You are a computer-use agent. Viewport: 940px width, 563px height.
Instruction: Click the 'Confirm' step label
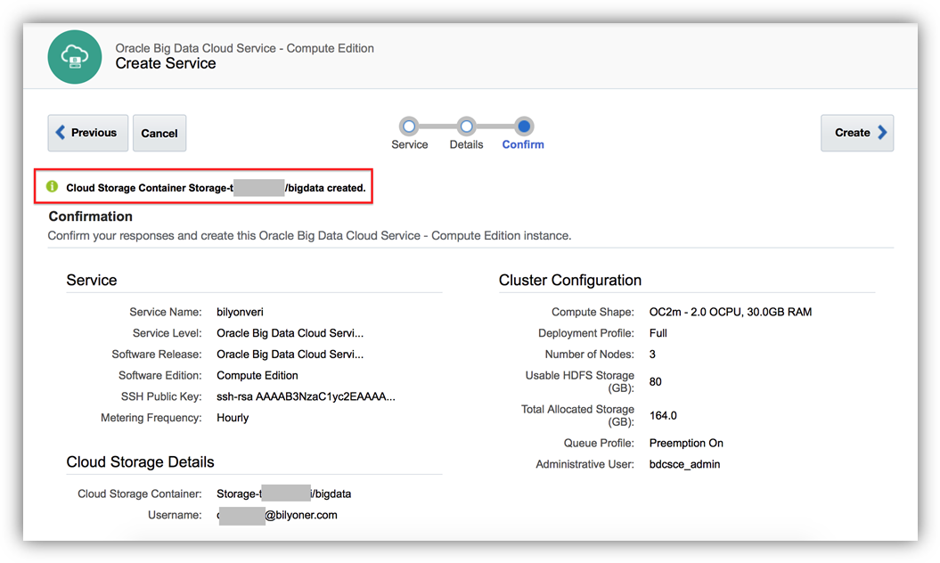[x=523, y=144]
